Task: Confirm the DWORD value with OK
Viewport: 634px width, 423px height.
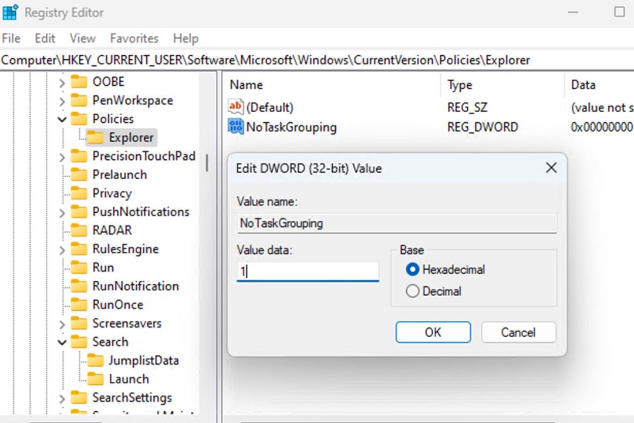Action: 433,333
